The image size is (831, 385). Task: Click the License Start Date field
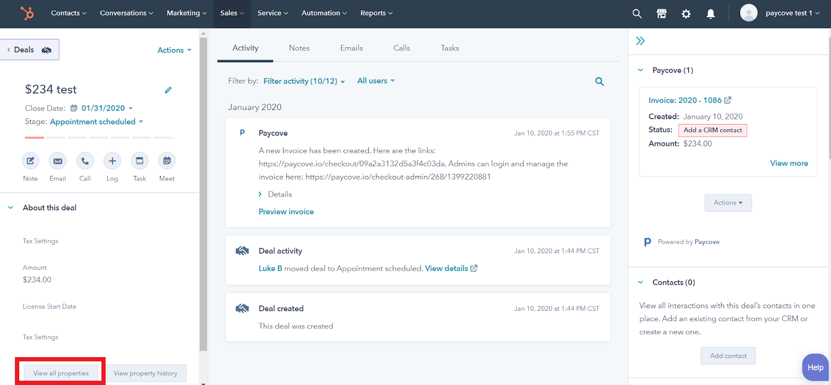(49, 307)
